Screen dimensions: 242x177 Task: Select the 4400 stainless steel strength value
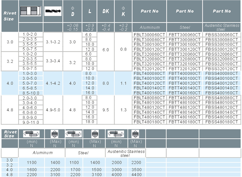coord(136,174)
